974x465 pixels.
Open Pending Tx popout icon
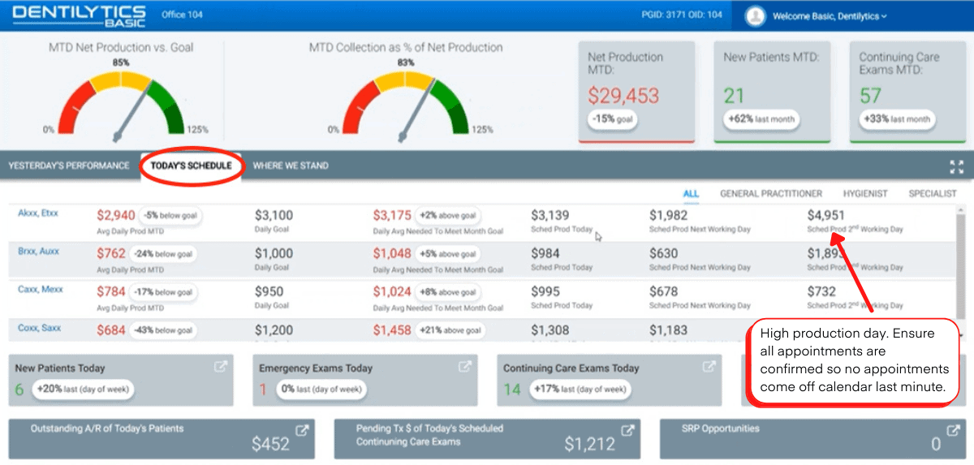pos(627,431)
